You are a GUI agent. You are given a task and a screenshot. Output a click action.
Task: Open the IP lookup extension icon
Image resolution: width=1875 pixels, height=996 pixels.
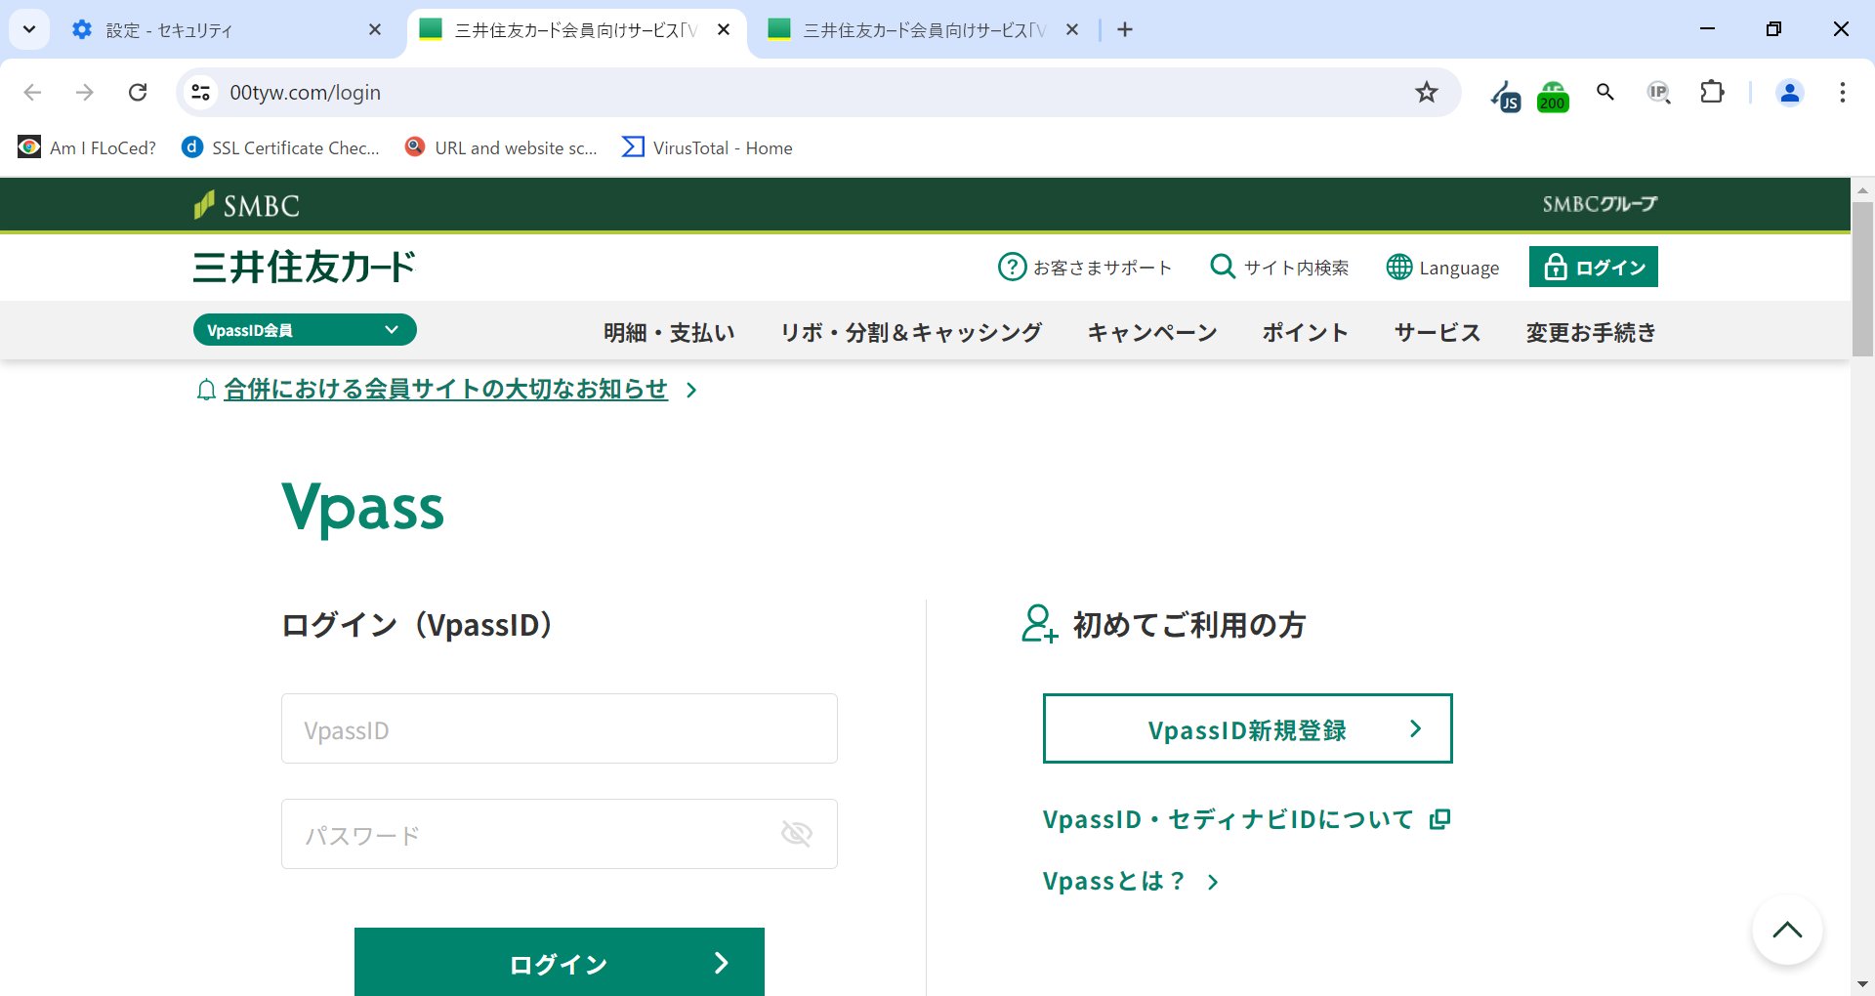1658,92
